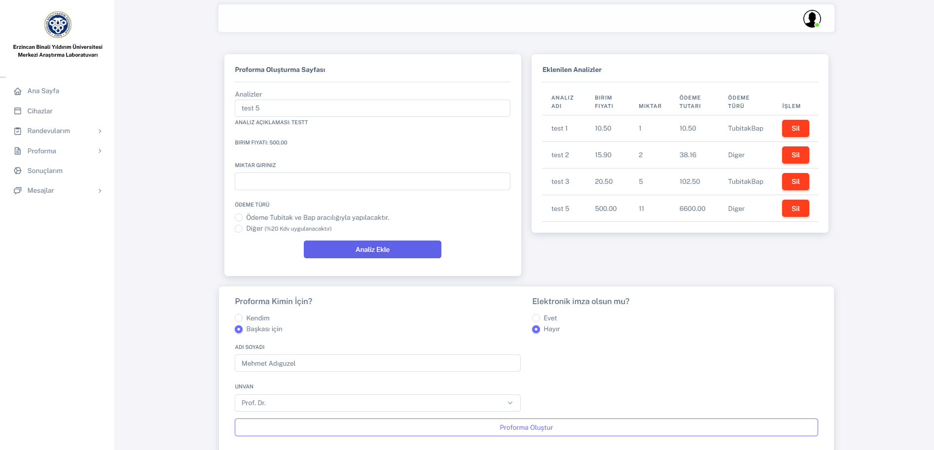Select the Diğer payment type radio
Viewport: 934px width, 450px height.
[239, 229]
